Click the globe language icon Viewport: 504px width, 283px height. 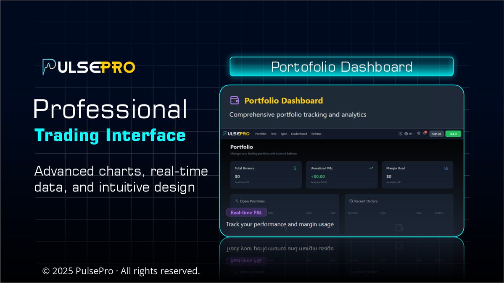406,134
